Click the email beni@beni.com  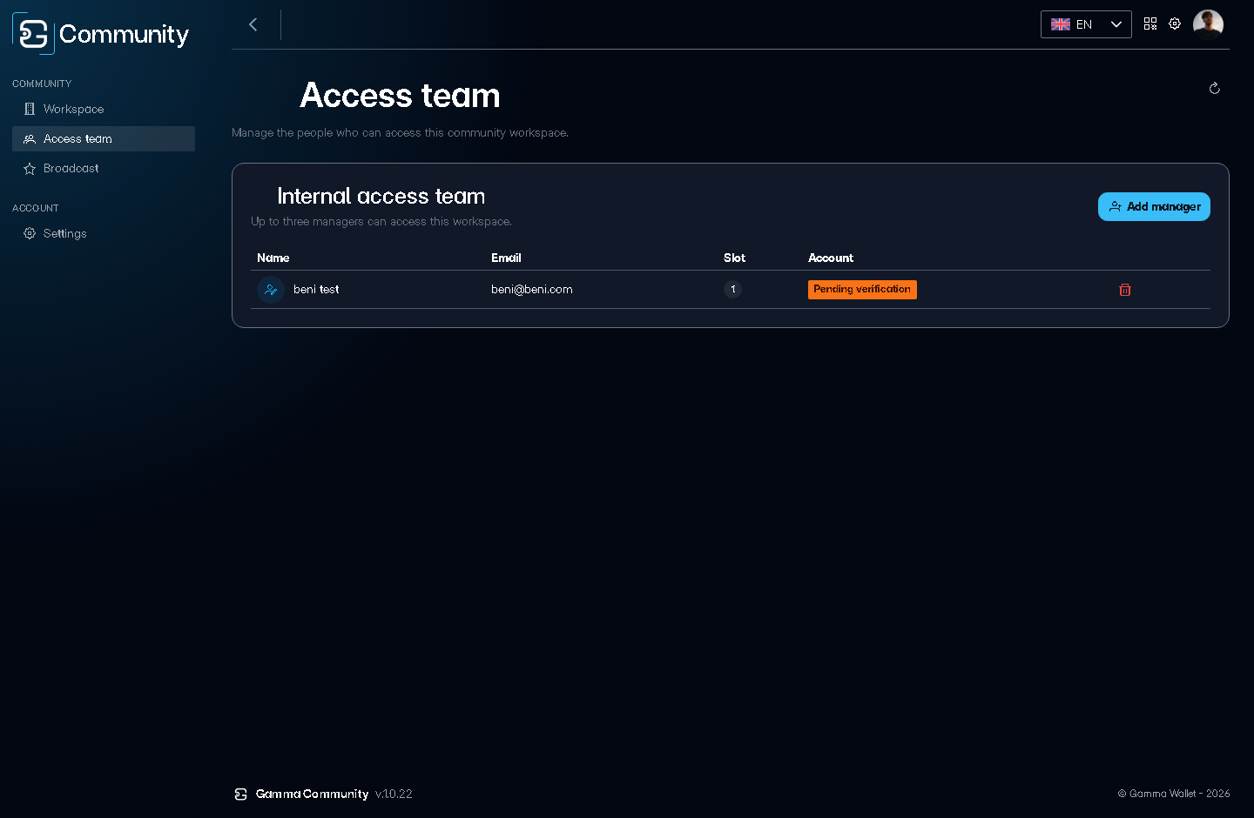pyautogui.click(x=532, y=290)
